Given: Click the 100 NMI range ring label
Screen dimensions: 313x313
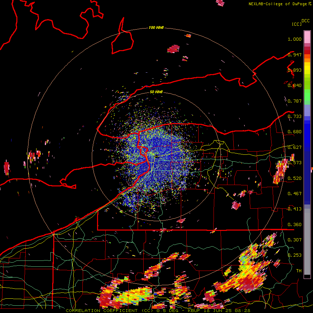Looking at the screenshot, I should 156,27.
